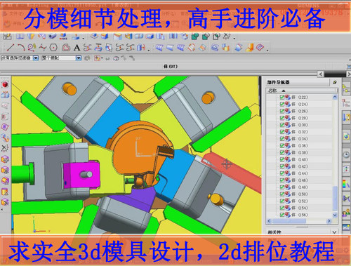Select tree row 体 (140)
351x266 pixels.
pos(300,159)
